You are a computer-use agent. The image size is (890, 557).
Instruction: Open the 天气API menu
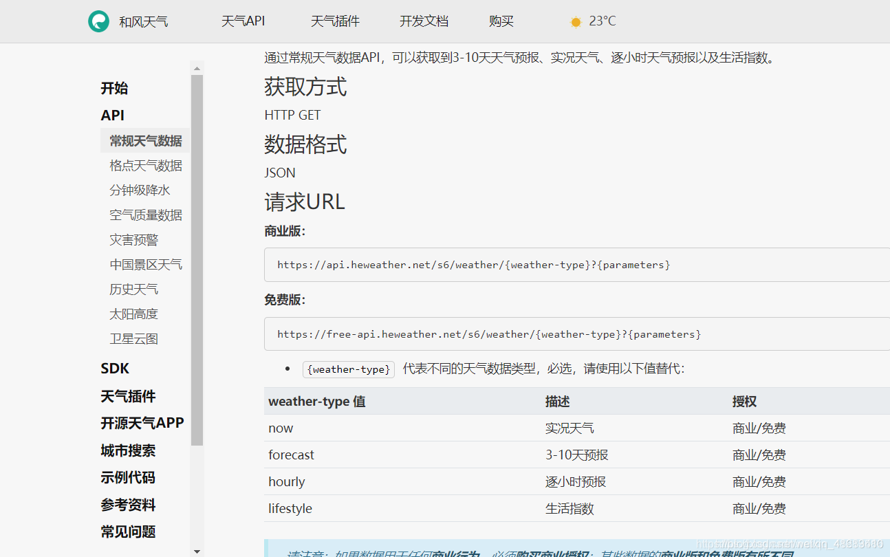click(x=243, y=21)
